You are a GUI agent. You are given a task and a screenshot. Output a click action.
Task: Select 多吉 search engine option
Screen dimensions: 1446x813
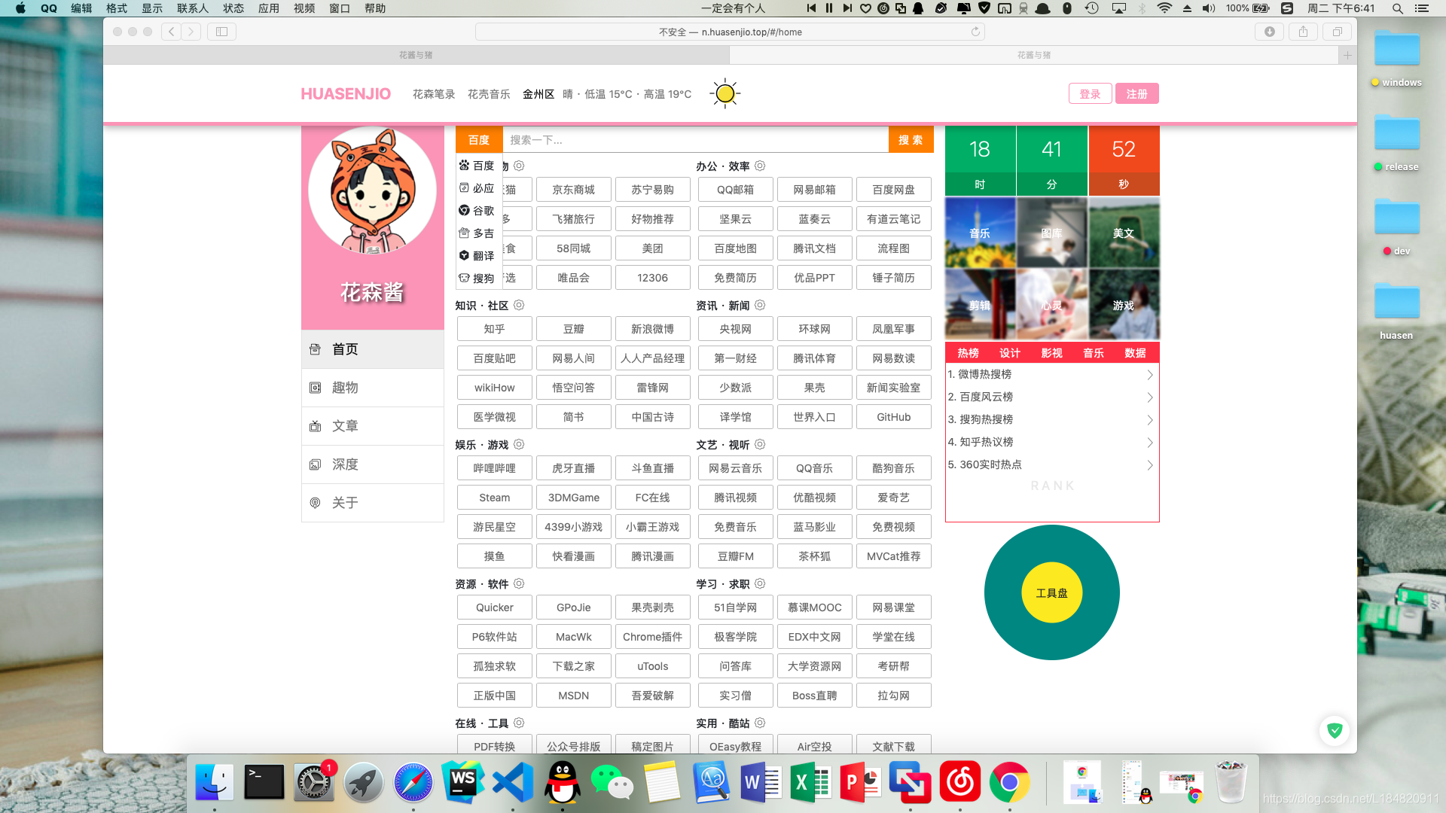[x=477, y=233]
